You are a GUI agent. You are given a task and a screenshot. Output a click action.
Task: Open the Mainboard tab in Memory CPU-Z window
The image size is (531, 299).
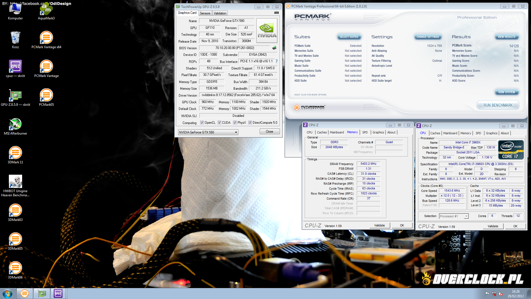[x=337, y=132]
